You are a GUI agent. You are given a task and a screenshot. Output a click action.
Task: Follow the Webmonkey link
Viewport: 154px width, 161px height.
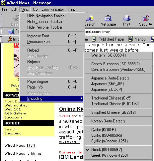click(16, 105)
